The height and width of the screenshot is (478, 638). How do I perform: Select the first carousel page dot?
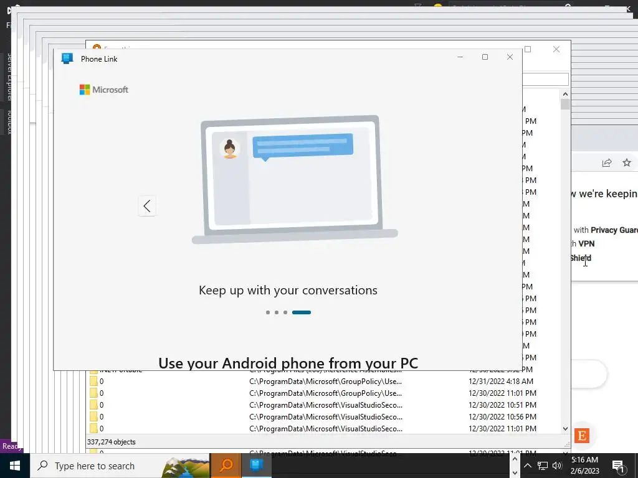point(268,312)
